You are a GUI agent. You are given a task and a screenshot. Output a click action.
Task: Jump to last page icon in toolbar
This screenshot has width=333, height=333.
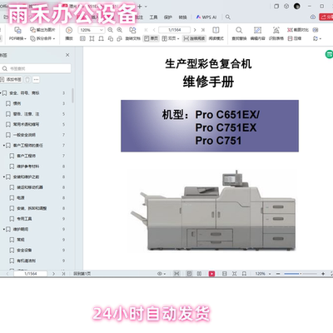(x=203, y=30)
